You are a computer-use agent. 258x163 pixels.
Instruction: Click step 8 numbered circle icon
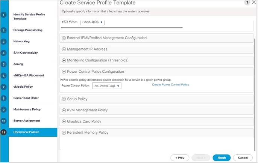[x=3, y=98]
